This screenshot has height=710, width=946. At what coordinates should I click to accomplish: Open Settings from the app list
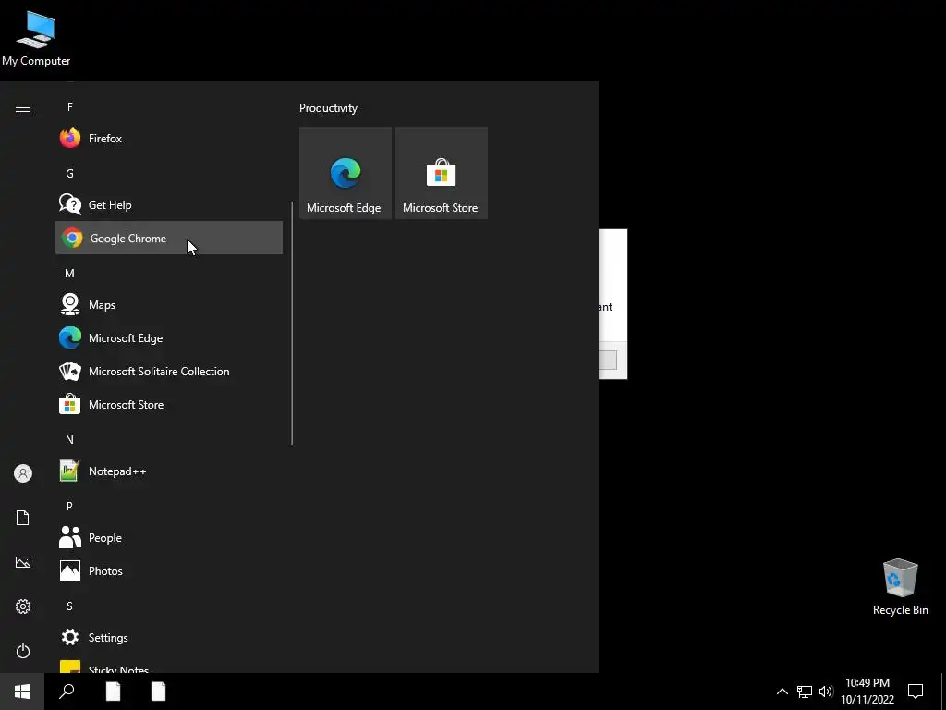(169, 638)
